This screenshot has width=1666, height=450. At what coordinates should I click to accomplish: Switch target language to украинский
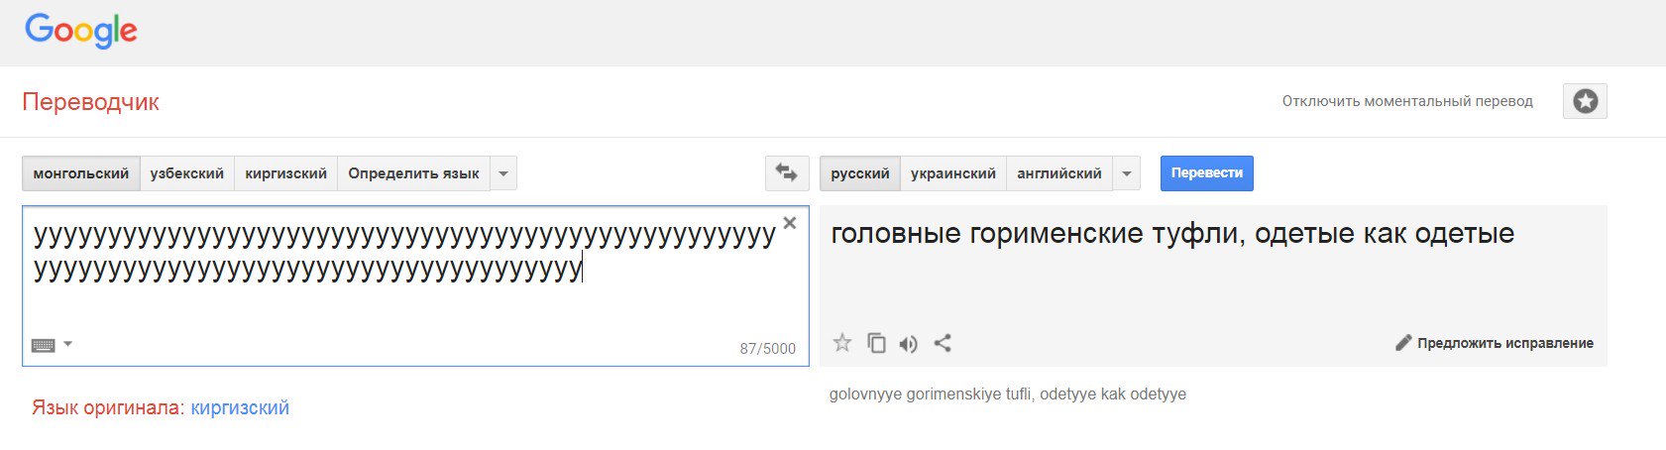point(953,173)
